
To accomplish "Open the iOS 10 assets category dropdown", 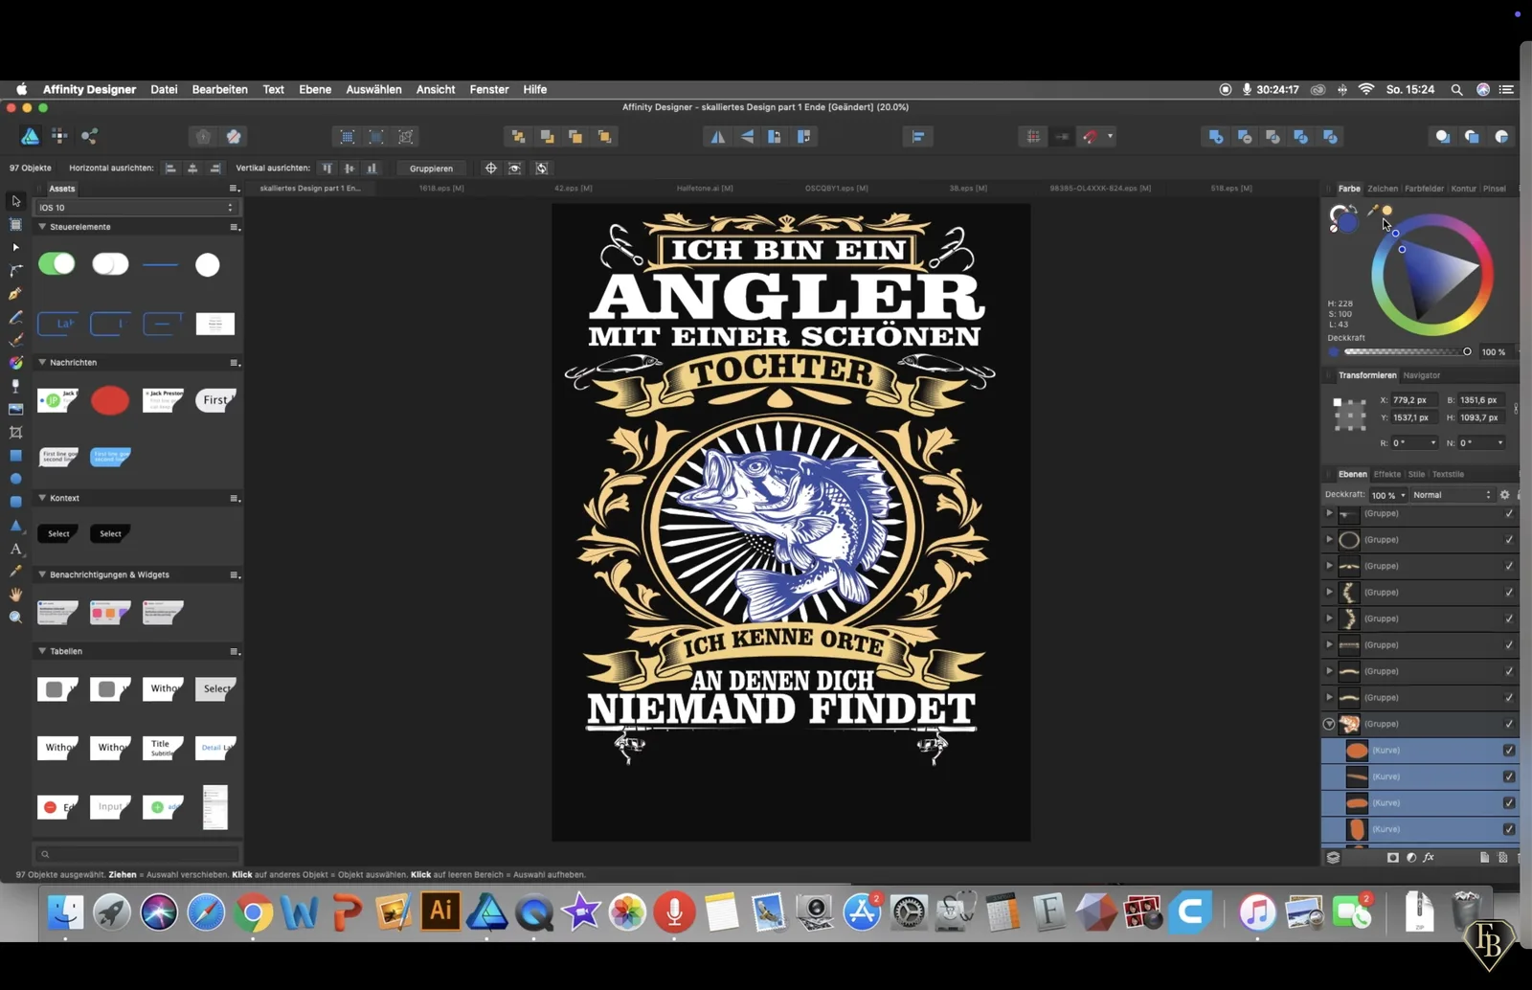I will pyautogui.click(x=135, y=208).
